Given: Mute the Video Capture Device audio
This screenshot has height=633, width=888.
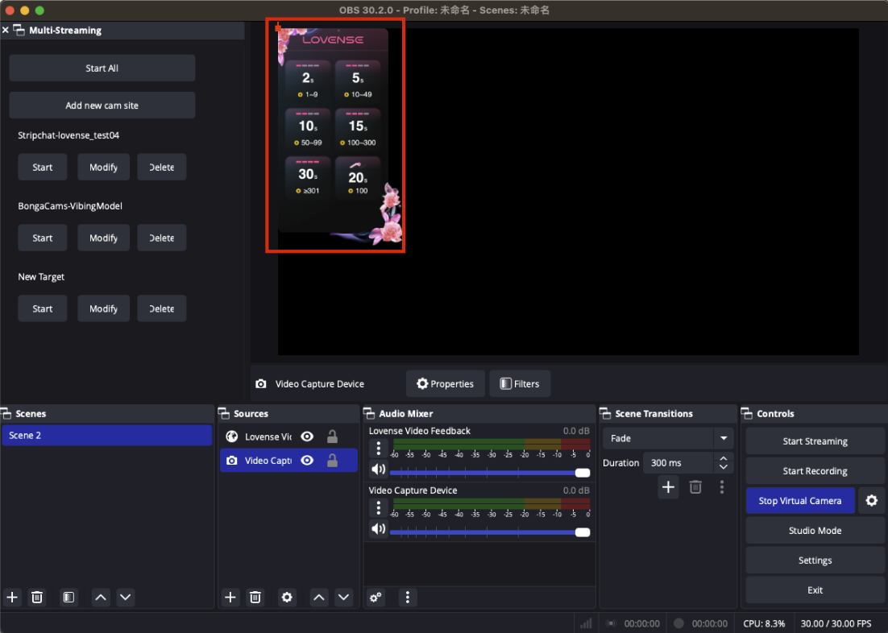Looking at the screenshot, I should pos(377,529).
